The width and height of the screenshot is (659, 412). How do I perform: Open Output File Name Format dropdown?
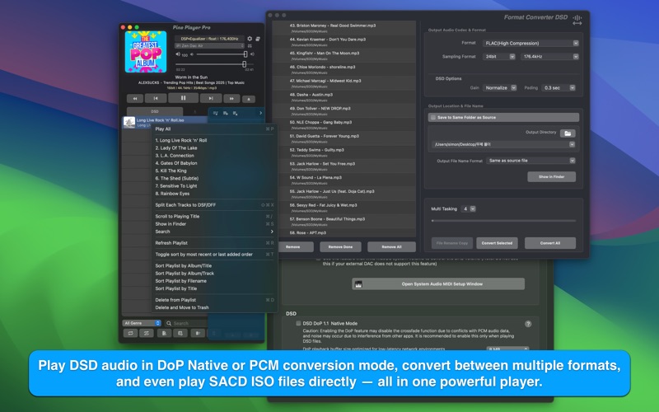(x=530, y=161)
